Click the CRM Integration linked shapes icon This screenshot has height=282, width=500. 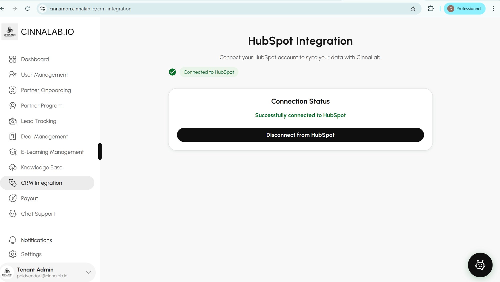(x=12, y=183)
